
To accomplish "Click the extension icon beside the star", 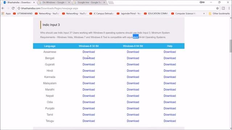I will click(223, 8).
